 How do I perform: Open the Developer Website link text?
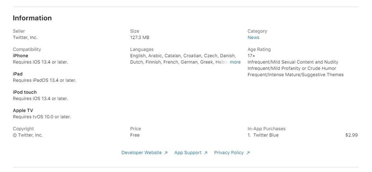[141, 153]
